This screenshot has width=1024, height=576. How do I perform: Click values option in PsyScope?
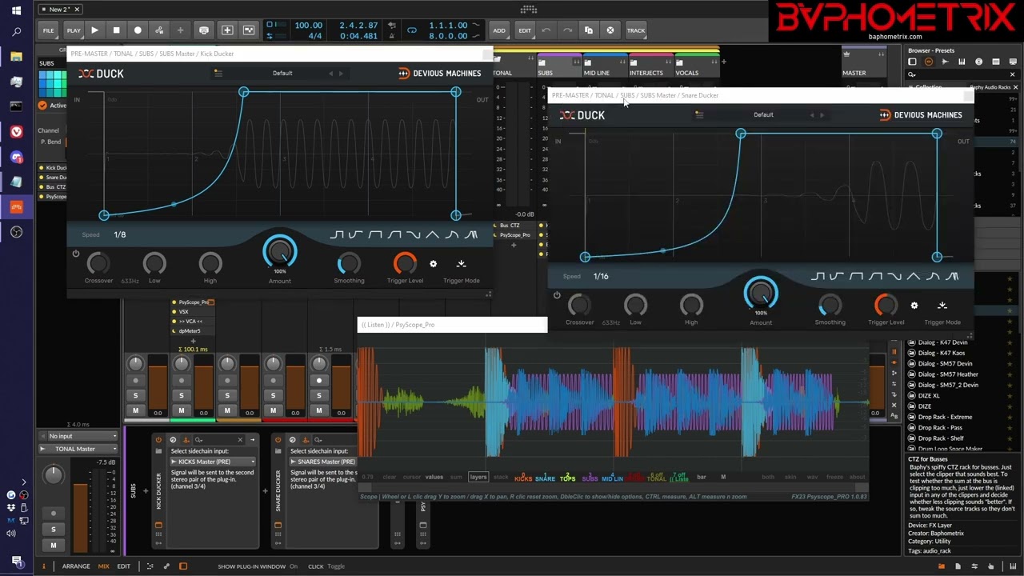434,477
